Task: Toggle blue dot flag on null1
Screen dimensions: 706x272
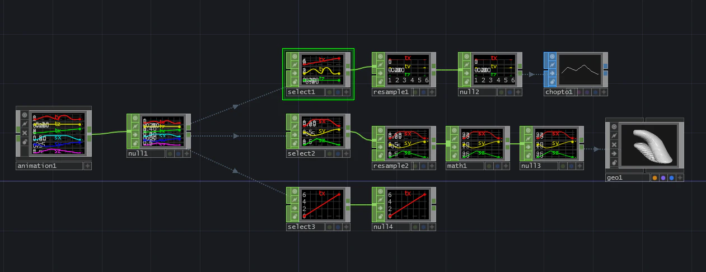Action: (178, 153)
